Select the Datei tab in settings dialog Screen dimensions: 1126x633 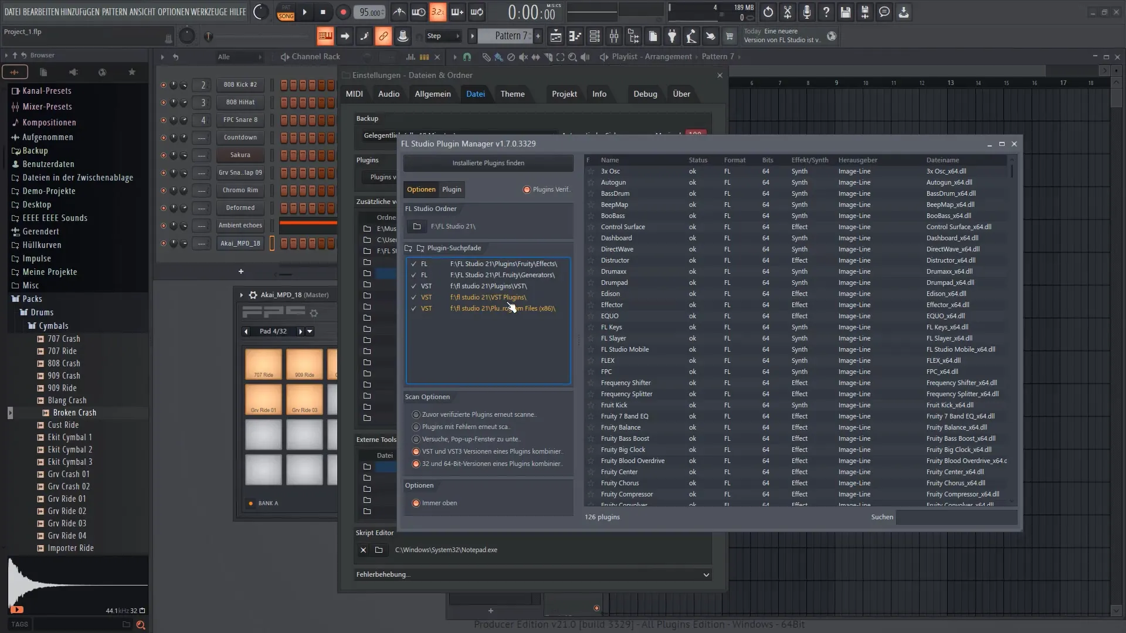(x=475, y=94)
